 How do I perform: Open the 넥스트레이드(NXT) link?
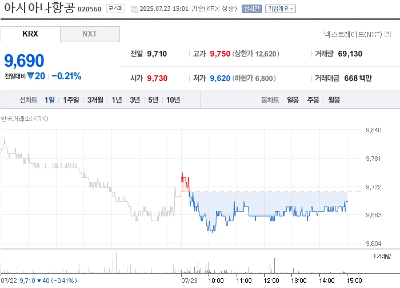pos(353,34)
